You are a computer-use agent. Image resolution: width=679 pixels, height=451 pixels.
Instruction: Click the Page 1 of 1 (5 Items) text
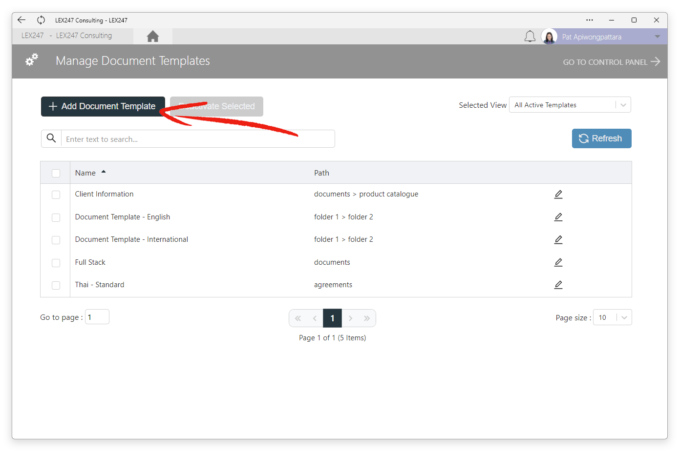click(x=333, y=338)
